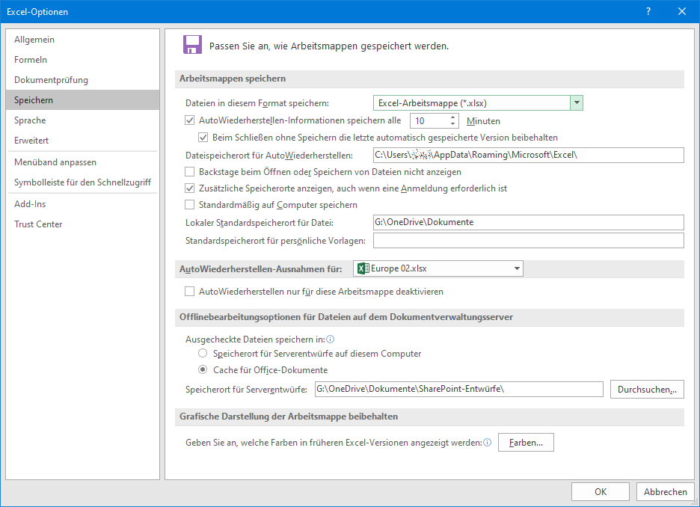This screenshot has height=507, width=700.
Task: Click the AutoWiederherstellen file location field
Action: point(529,155)
